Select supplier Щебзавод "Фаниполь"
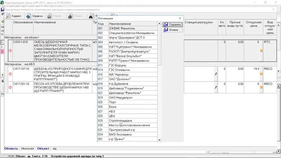The image size is (281, 158). coord(127,93)
